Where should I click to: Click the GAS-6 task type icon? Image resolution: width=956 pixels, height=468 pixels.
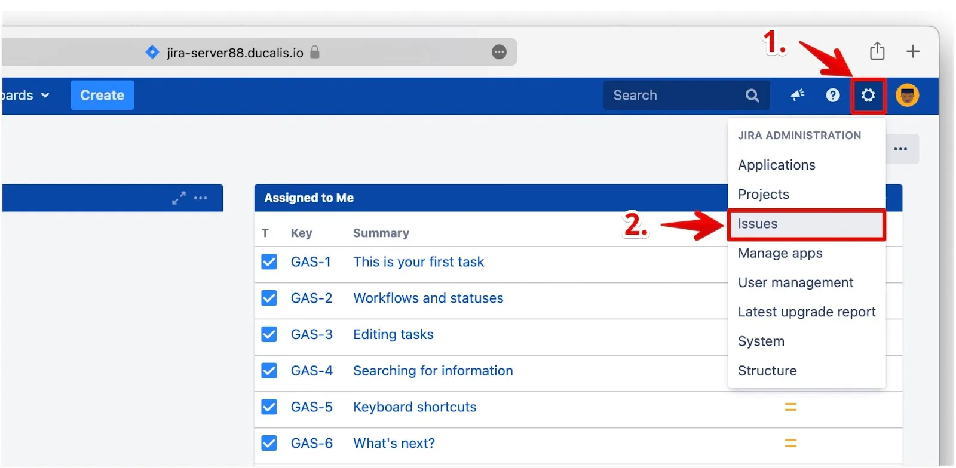(x=269, y=443)
